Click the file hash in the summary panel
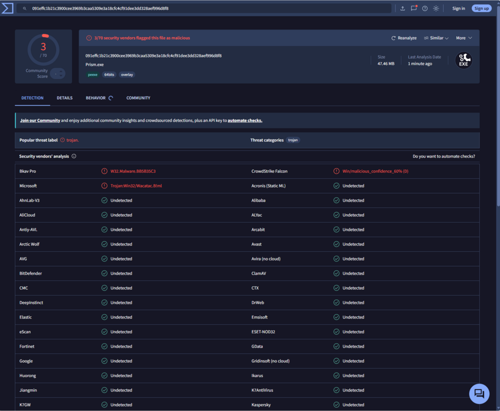The width and height of the screenshot is (500, 411). [x=153, y=55]
